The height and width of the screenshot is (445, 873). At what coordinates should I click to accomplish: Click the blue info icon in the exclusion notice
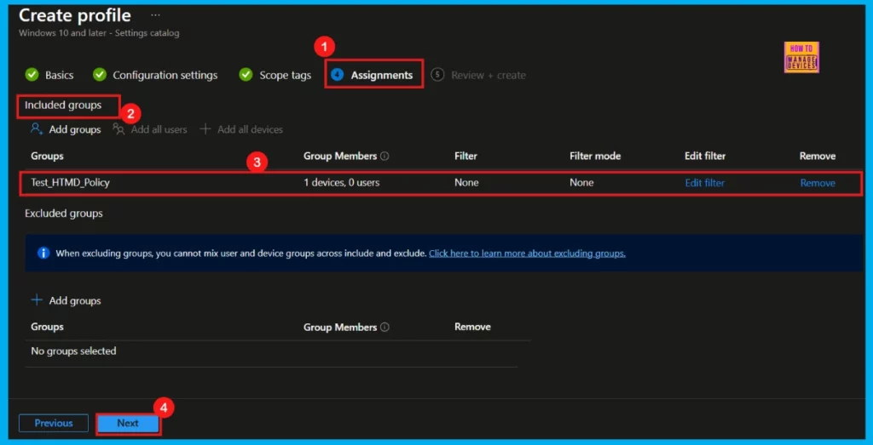pos(43,254)
